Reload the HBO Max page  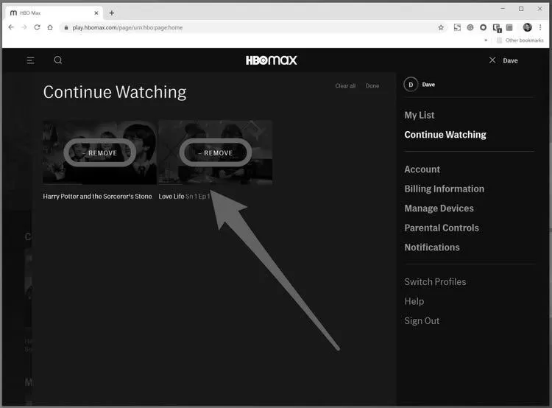tap(37, 27)
